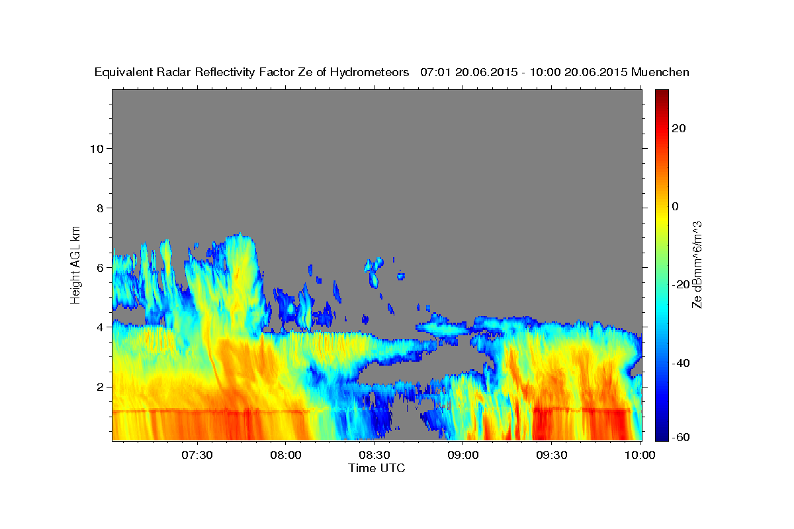Click the 09:00 time tick label

coord(463,455)
